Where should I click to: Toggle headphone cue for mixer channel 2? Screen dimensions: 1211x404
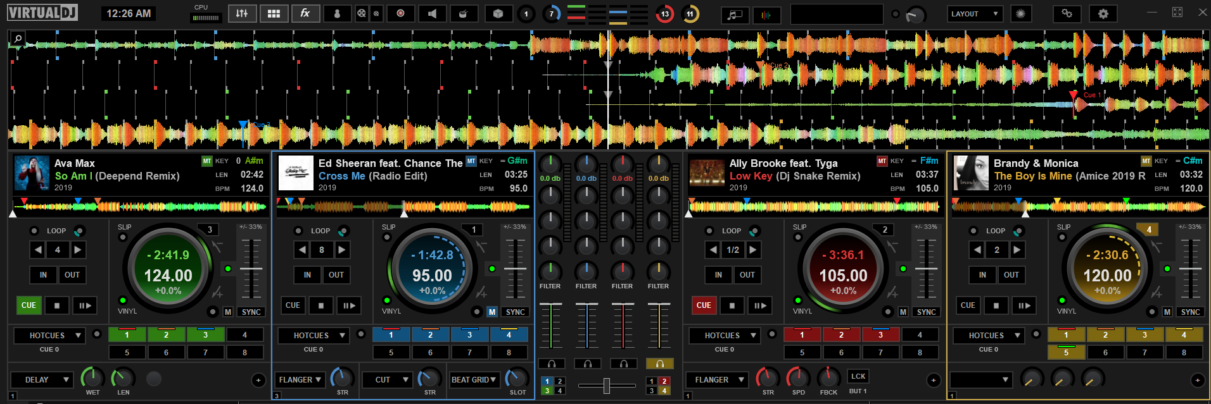pos(588,364)
